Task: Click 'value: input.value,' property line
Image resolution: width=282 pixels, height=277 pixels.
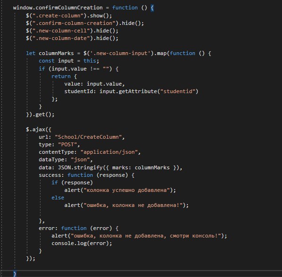Action: [95, 84]
